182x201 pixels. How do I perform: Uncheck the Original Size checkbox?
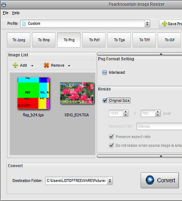pyautogui.click(x=105, y=100)
